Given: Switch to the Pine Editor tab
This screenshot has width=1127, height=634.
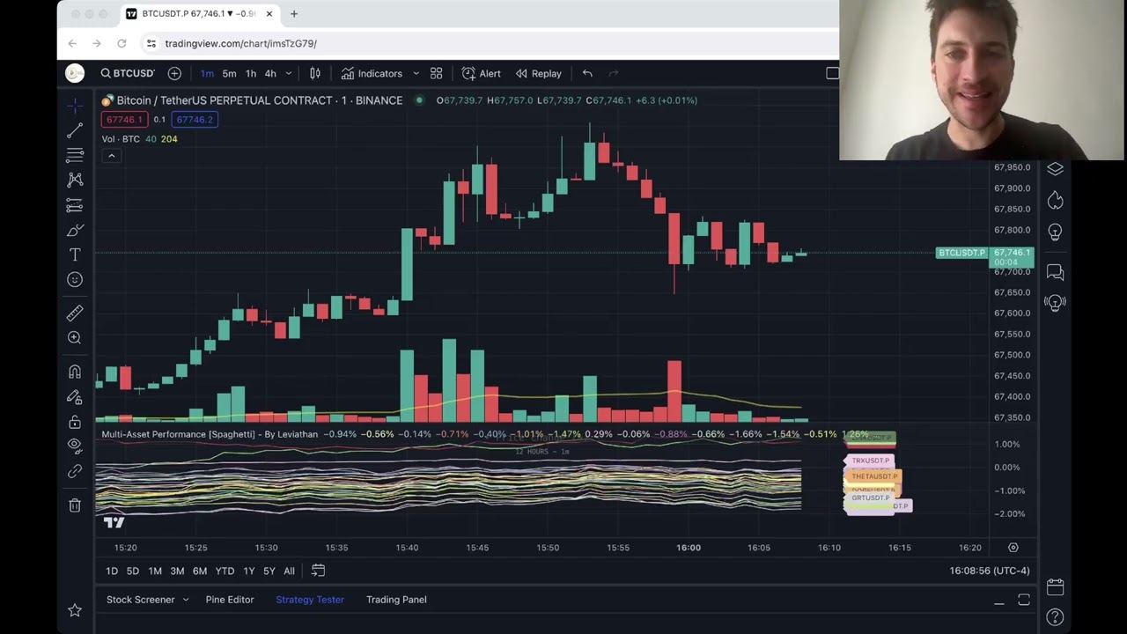Looking at the screenshot, I should (230, 600).
